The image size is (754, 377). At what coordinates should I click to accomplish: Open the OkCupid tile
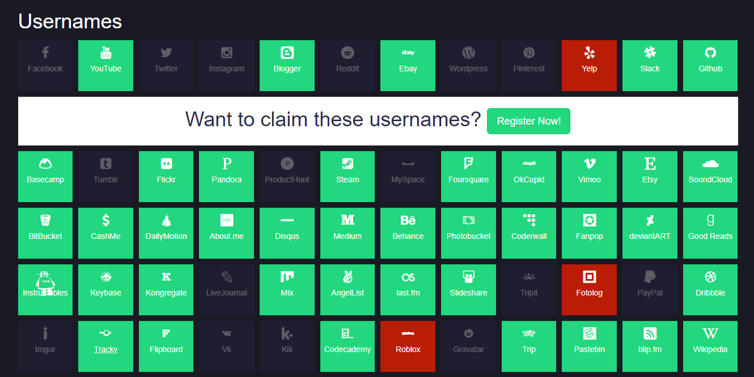click(529, 176)
